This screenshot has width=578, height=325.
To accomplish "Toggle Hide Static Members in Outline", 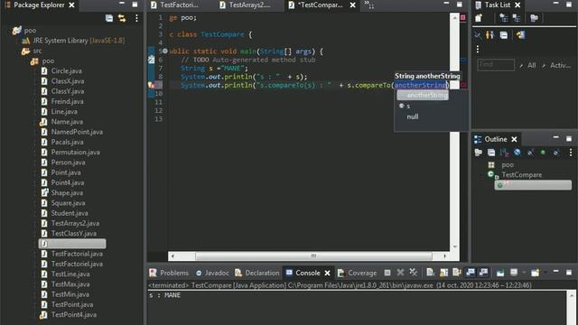I will coord(530,153).
